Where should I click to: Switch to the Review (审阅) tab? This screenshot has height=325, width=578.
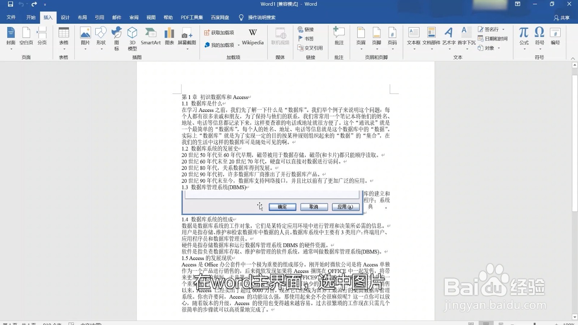click(134, 17)
